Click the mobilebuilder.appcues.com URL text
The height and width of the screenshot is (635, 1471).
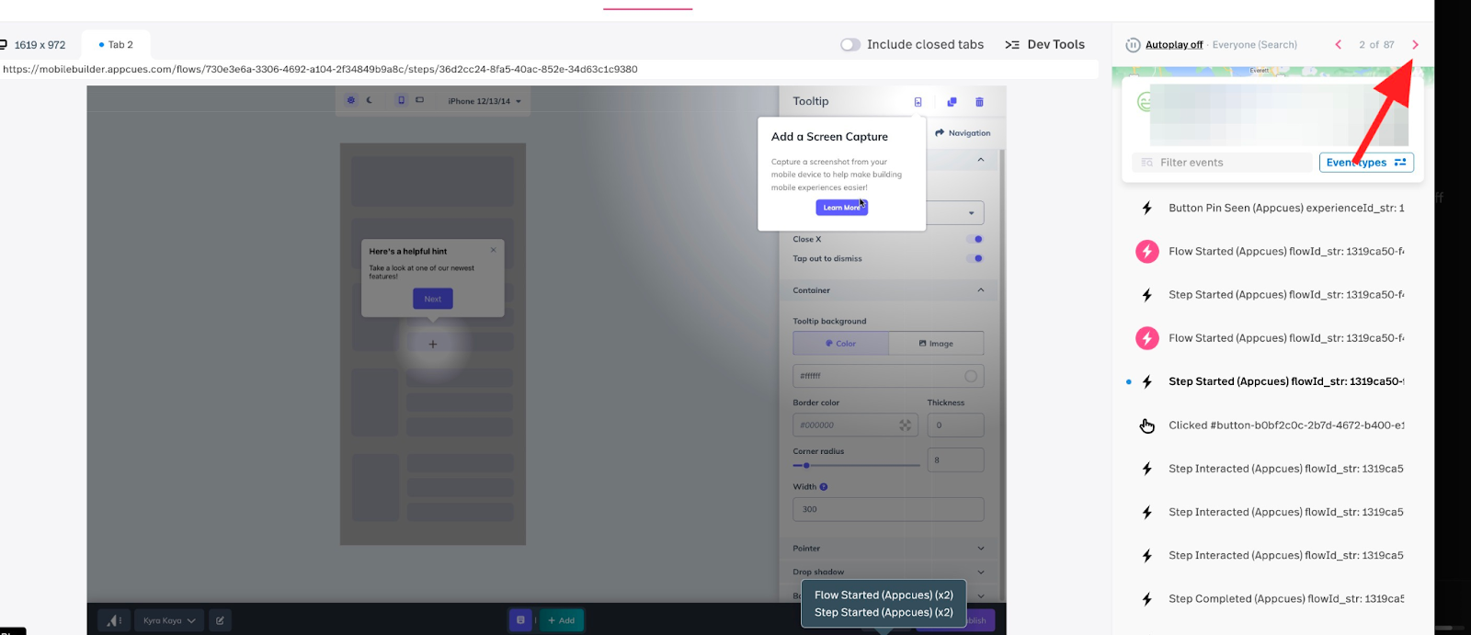point(320,69)
